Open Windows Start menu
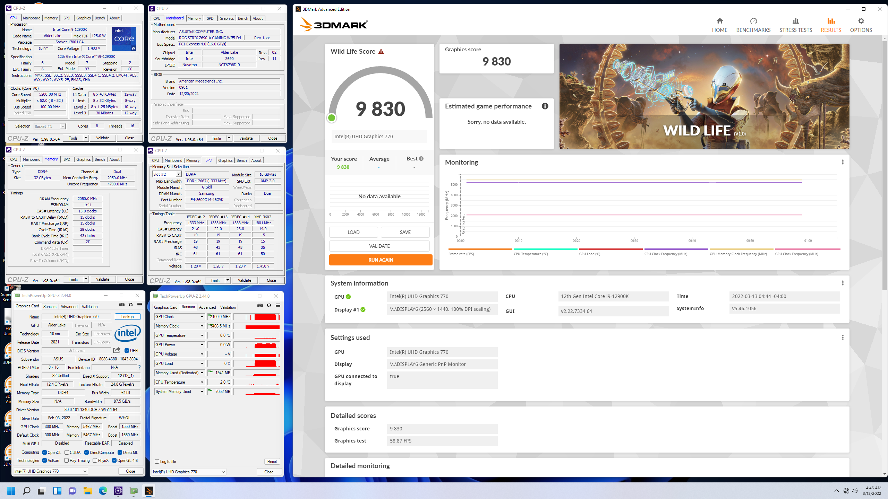This screenshot has width=888, height=499. point(11,491)
